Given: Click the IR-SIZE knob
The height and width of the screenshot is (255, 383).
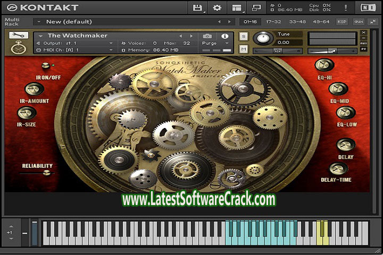Looking at the screenshot, I should pos(27,113).
